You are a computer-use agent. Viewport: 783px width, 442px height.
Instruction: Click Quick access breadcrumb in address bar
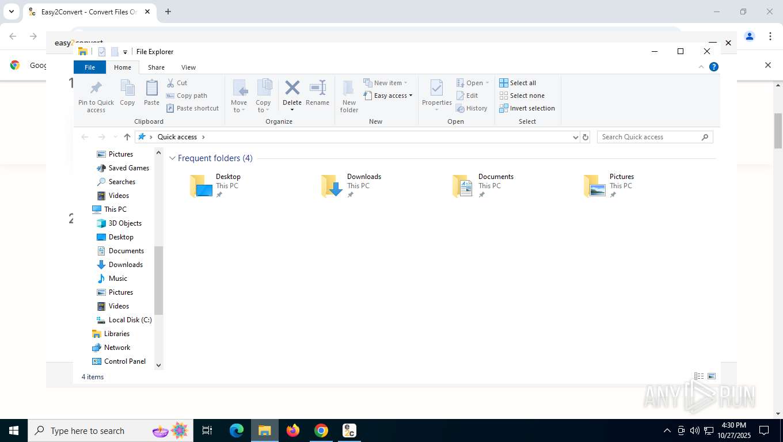coord(177,137)
